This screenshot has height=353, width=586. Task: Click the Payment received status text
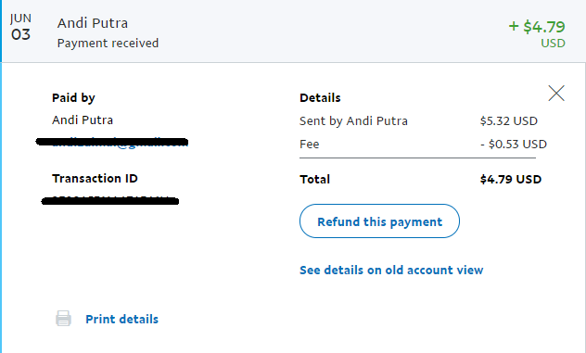(x=108, y=43)
